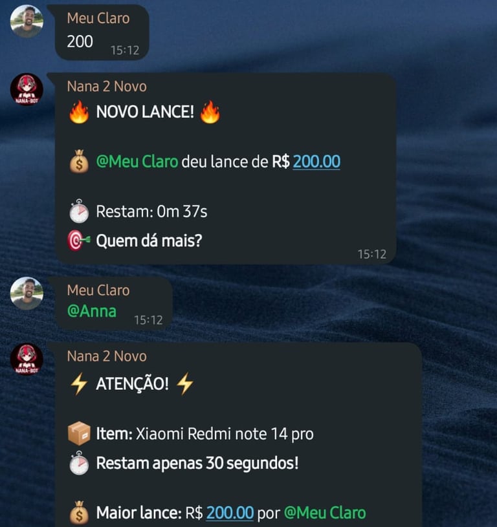Open the @Meu Claro mention after 'por'
The width and height of the screenshot is (497, 527).
[325, 513]
